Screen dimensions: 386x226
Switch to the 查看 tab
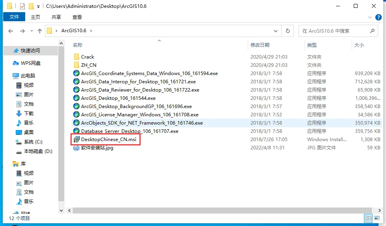(77, 17)
